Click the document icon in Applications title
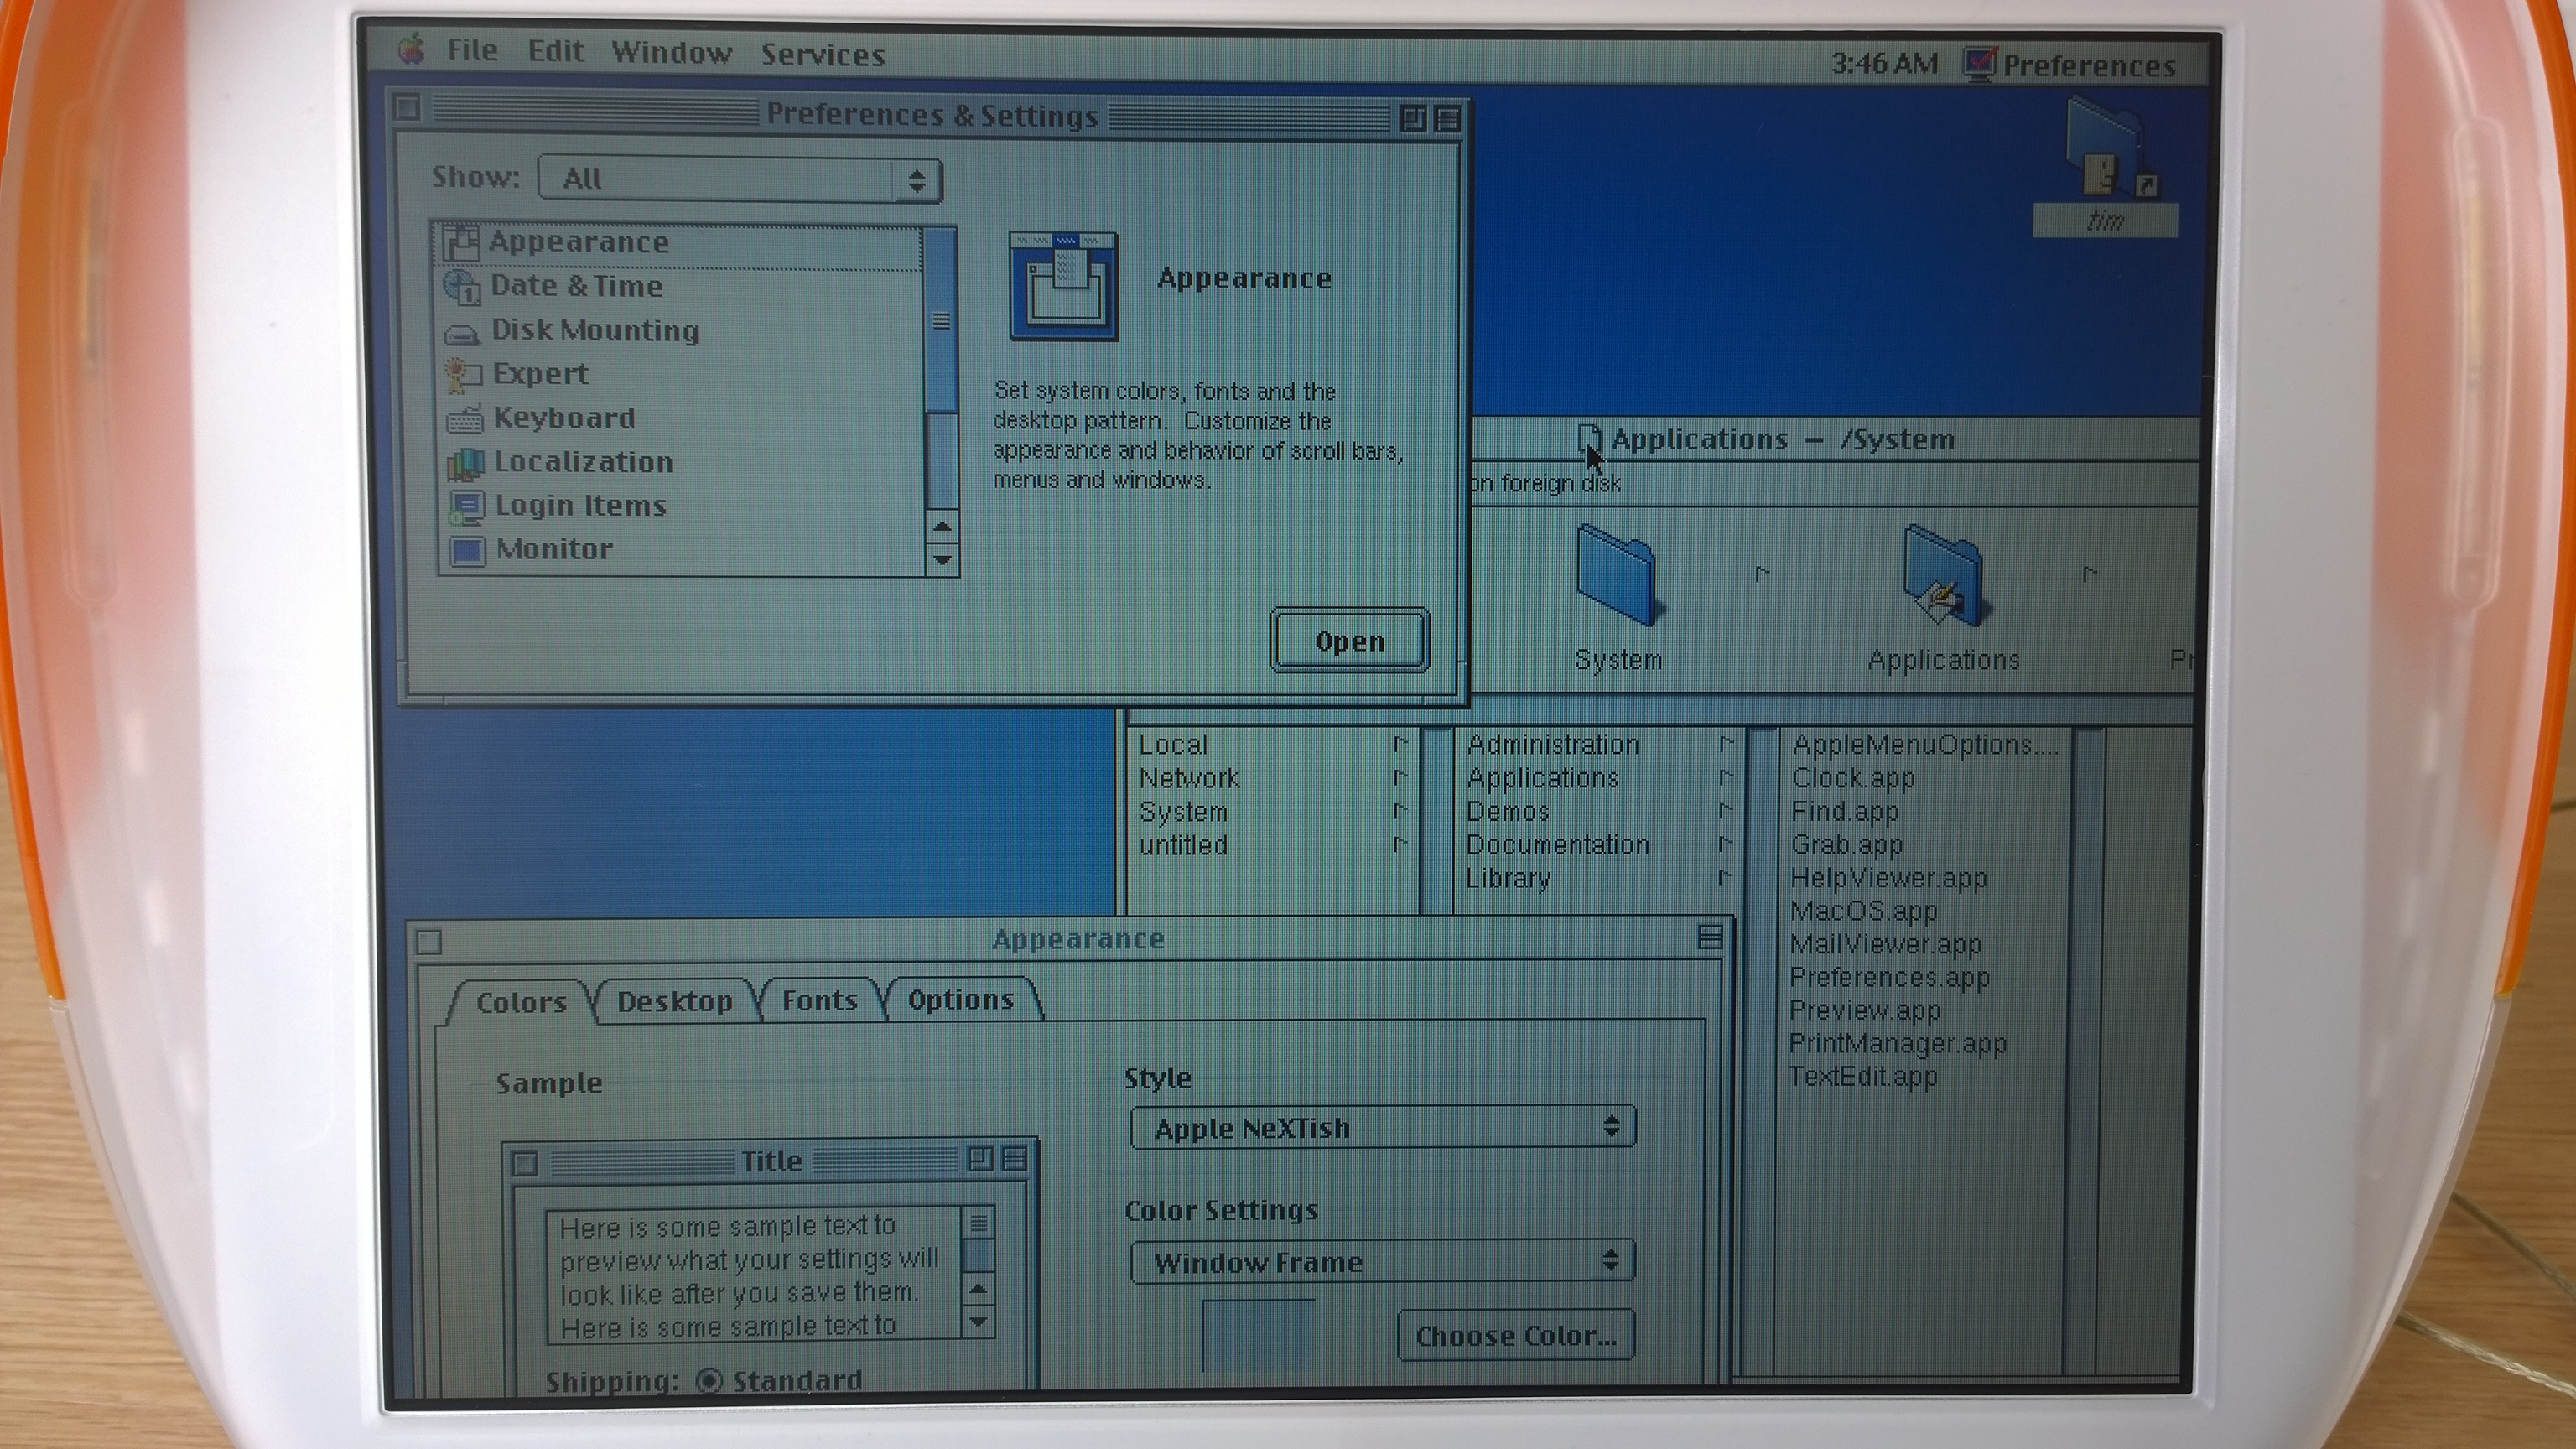The image size is (2576, 1449). (x=1588, y=439)
